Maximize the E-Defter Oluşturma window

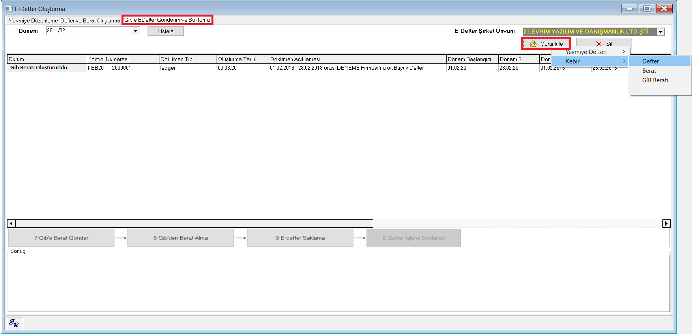click(x=647, y=9)
